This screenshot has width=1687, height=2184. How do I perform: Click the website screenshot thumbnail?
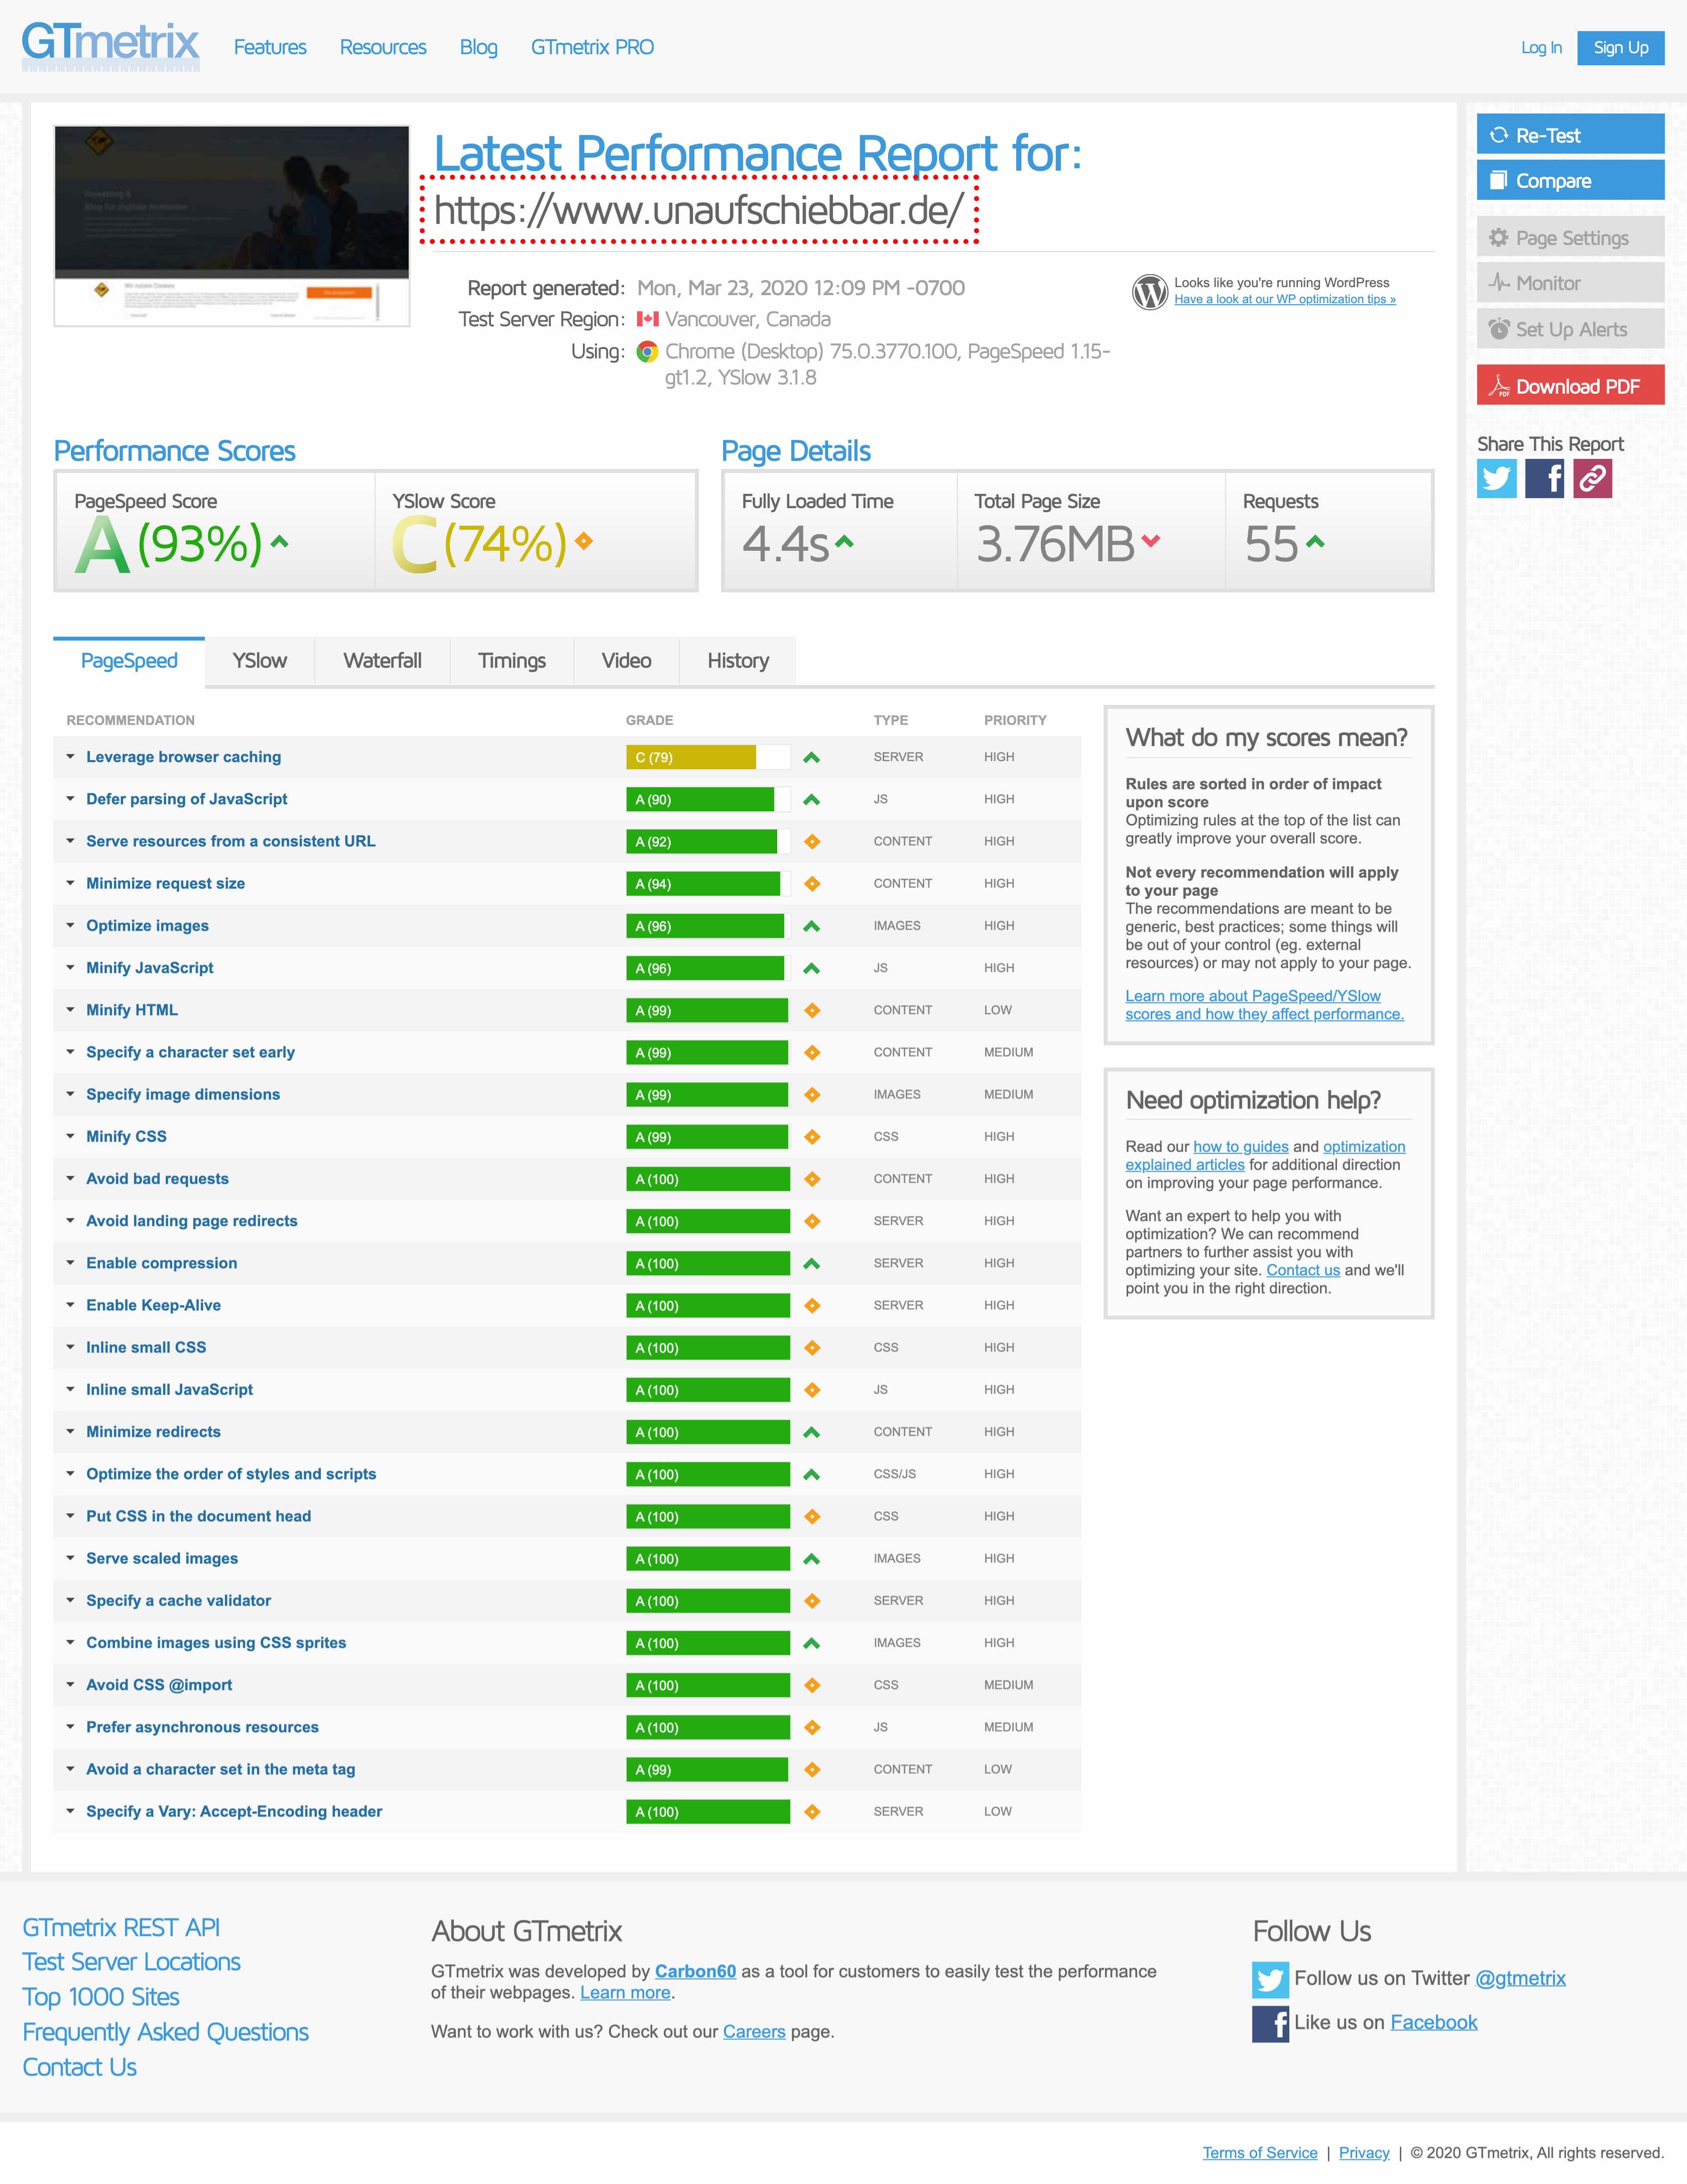tap(232, 226)
